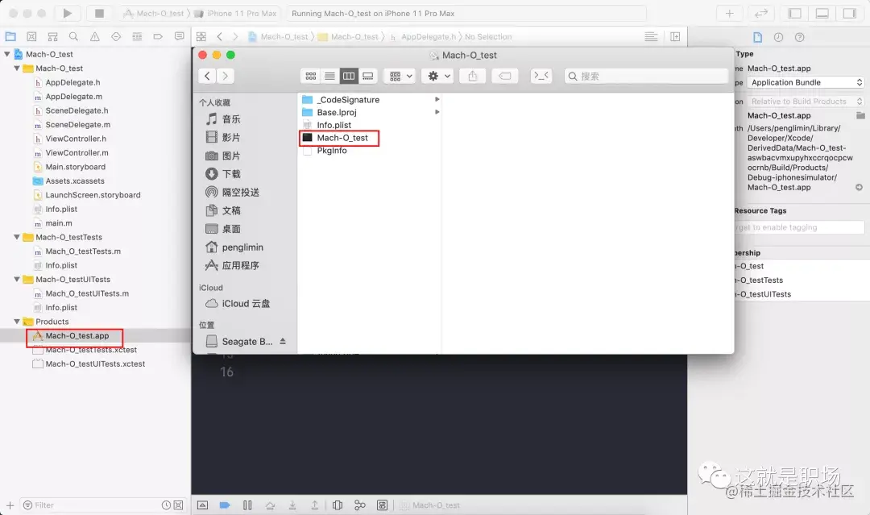Screen dimensions: 870x515
Task: Select Main.storyboard in navigator
Action: click(x=75, y=167)
